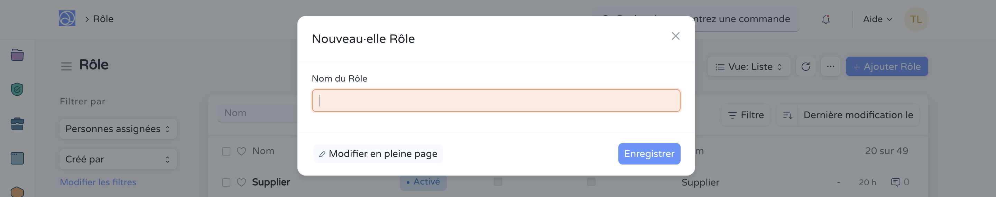Check the Supplier row checkbox
996x197 pixels.
coord(226,182)
